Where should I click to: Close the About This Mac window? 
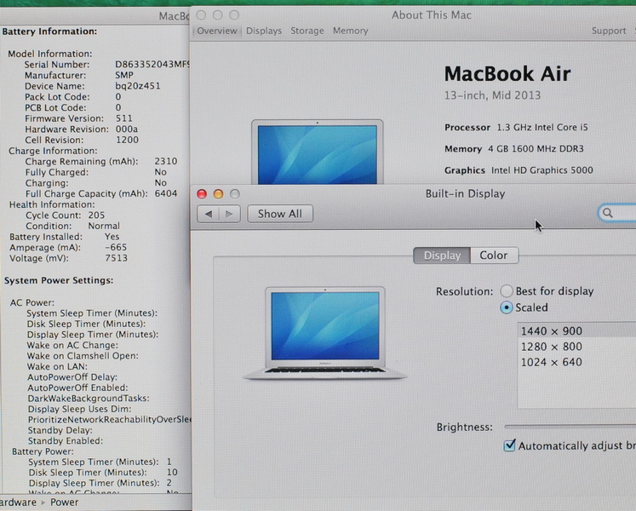point(201,15)
